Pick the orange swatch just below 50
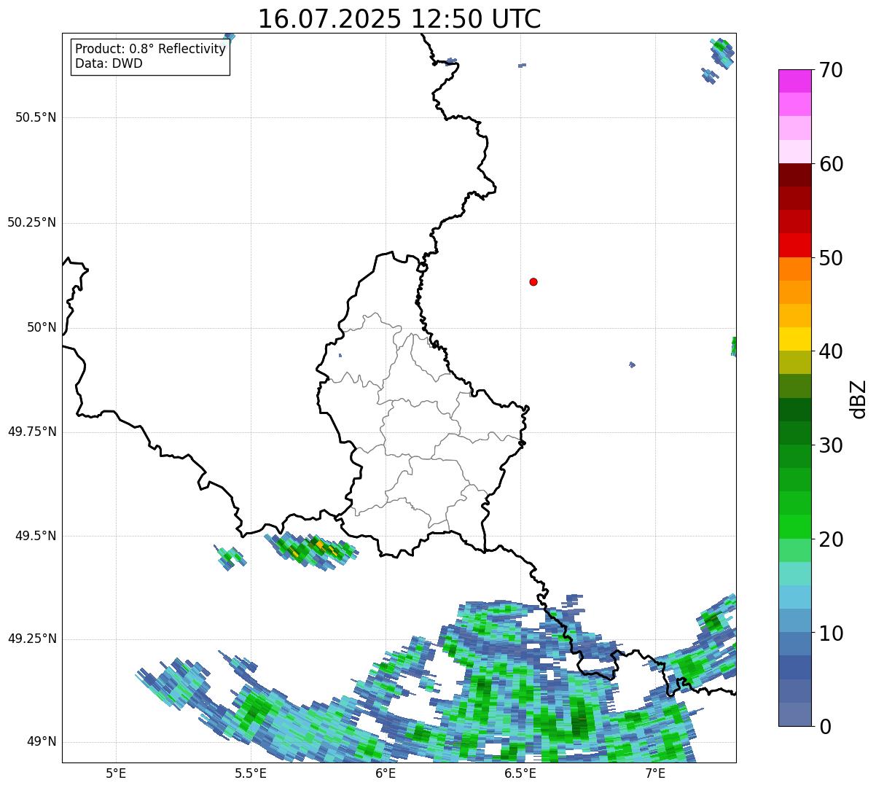The width and height of the screenshot is (876, 788). click(794, 269)
